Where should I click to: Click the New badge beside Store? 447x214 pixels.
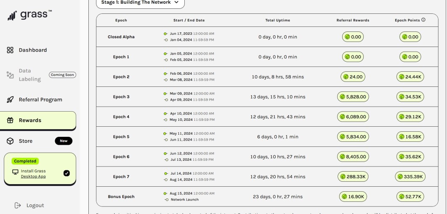(x=64, y=141)
